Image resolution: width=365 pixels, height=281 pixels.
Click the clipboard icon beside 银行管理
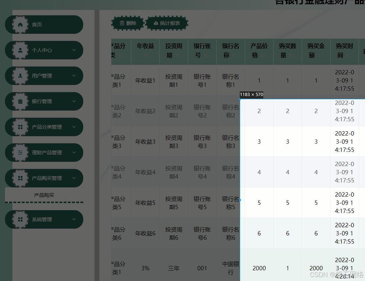(x=20, y=101)
